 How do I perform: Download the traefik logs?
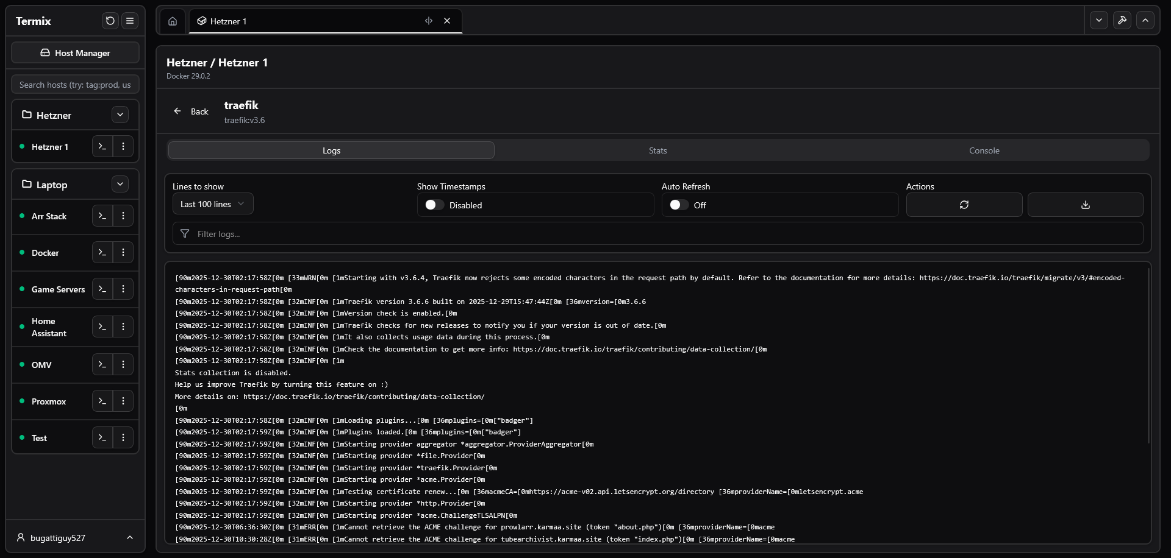click(x=1085, y=205)
